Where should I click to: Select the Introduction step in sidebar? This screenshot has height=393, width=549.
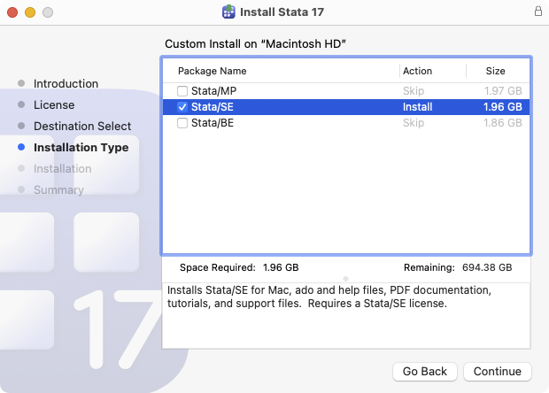coord(66,83)
